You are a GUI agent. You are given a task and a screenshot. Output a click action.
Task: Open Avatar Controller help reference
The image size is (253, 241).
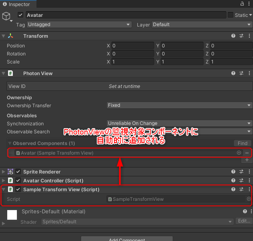(x=233, y=180)
